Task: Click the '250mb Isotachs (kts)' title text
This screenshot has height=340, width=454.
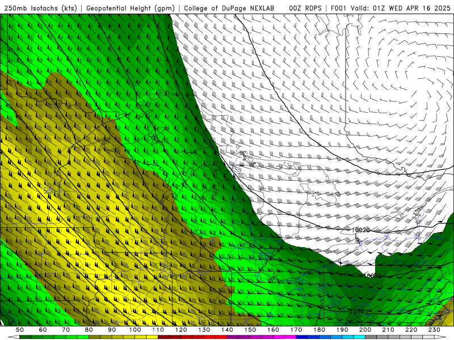Action: pyautogui.click(x=41, y=8)
